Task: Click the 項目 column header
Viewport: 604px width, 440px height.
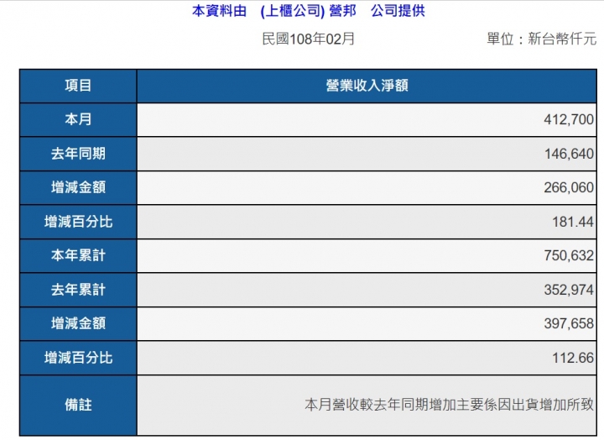Action: [x=78, y=86]
